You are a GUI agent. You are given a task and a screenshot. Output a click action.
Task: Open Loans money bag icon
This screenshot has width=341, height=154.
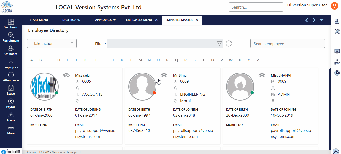pos(11,116)
